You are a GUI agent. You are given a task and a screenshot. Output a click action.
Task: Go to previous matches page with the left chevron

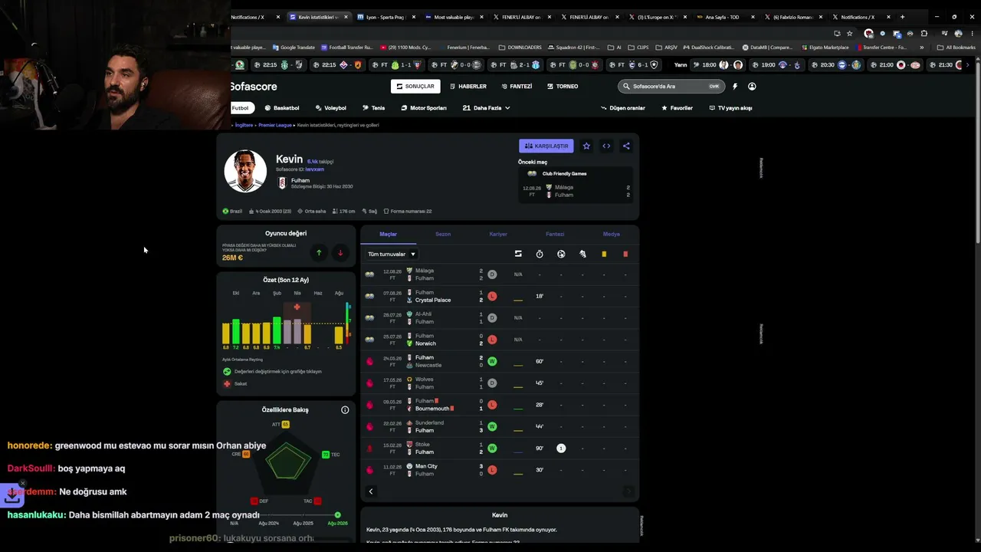(x=371, y=491)
